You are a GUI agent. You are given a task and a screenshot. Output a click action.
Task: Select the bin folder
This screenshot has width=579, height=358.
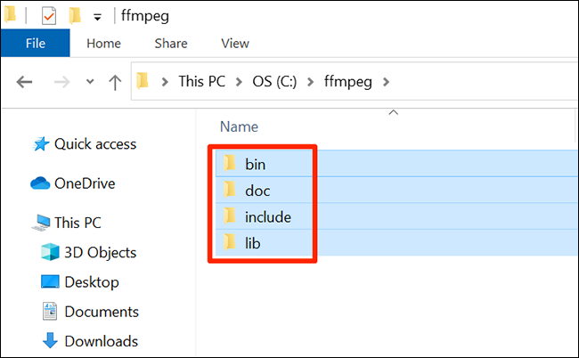[x=255, y=163]
